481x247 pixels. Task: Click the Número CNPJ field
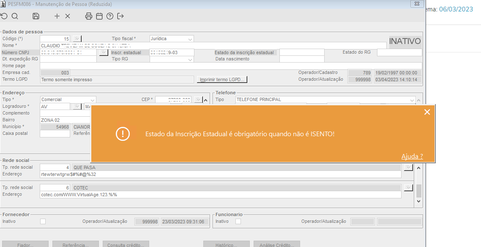[x=68, y=52]
